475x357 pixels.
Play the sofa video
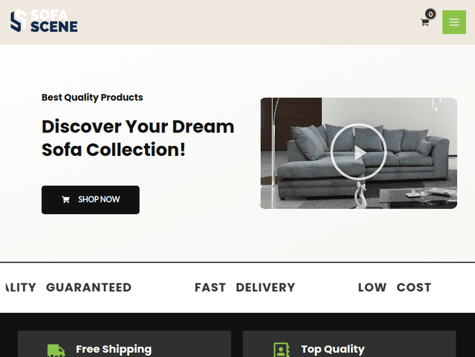(358, 152)
